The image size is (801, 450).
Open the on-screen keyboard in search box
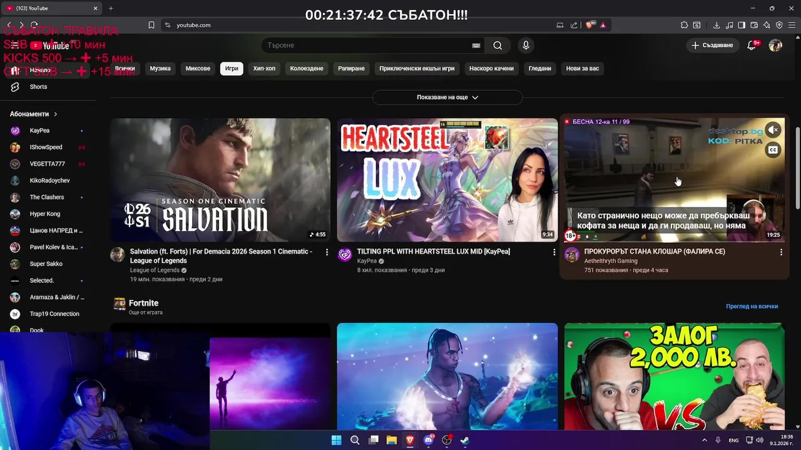point(476,45)
